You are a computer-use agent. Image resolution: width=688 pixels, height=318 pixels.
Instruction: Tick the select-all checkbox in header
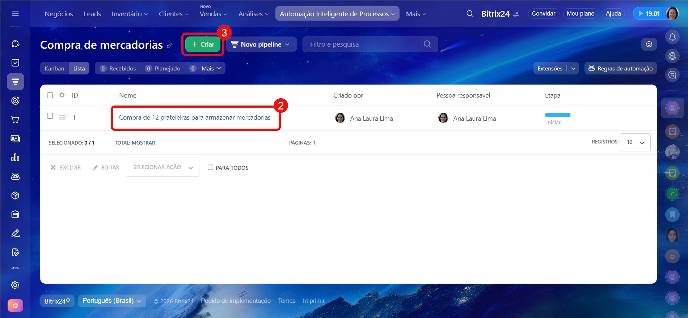[50, 95]
